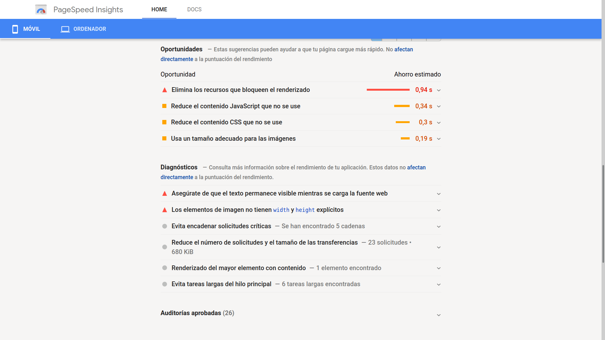This screenshot has height=340, width=605.
Task: Open the HOME tab
Action: pyautogui.click(x=159, y=9)
